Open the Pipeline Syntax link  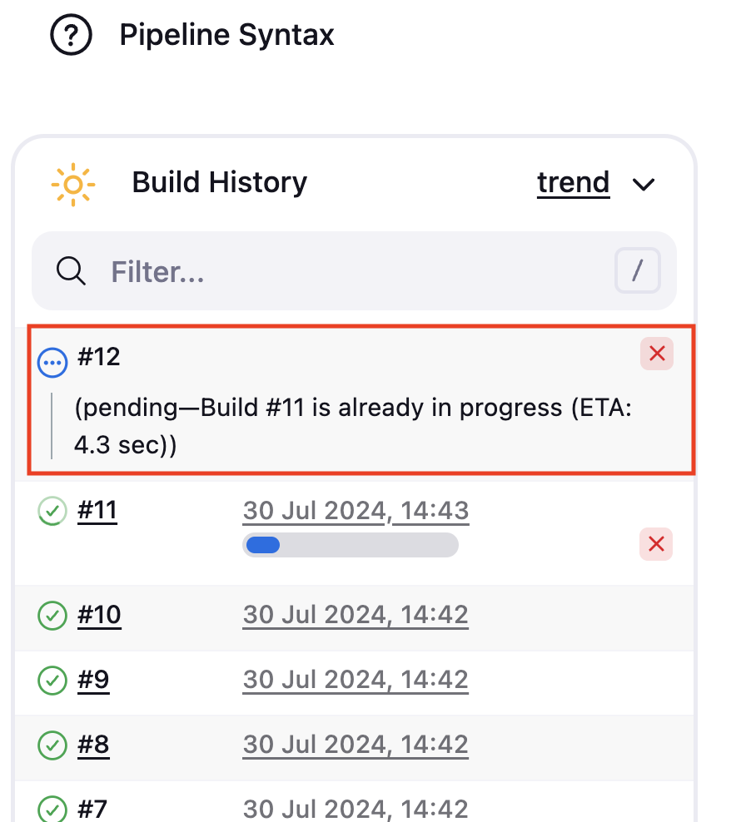(226, 35)
